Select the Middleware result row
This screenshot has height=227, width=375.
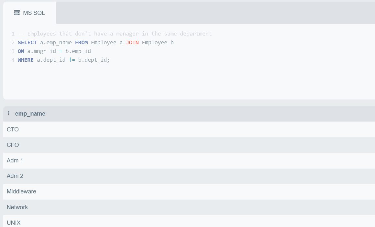189,191
